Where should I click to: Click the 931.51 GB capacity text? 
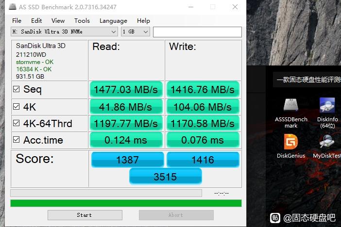click(30, 77)
